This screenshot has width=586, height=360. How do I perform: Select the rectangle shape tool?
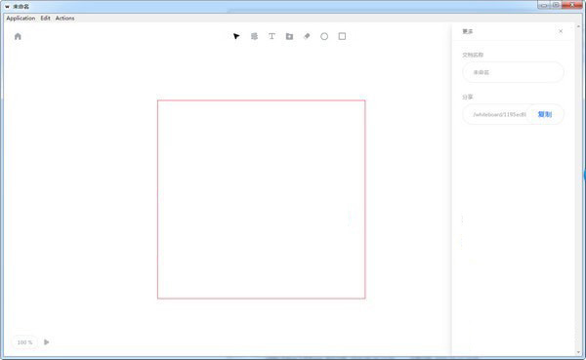(342, 36)
